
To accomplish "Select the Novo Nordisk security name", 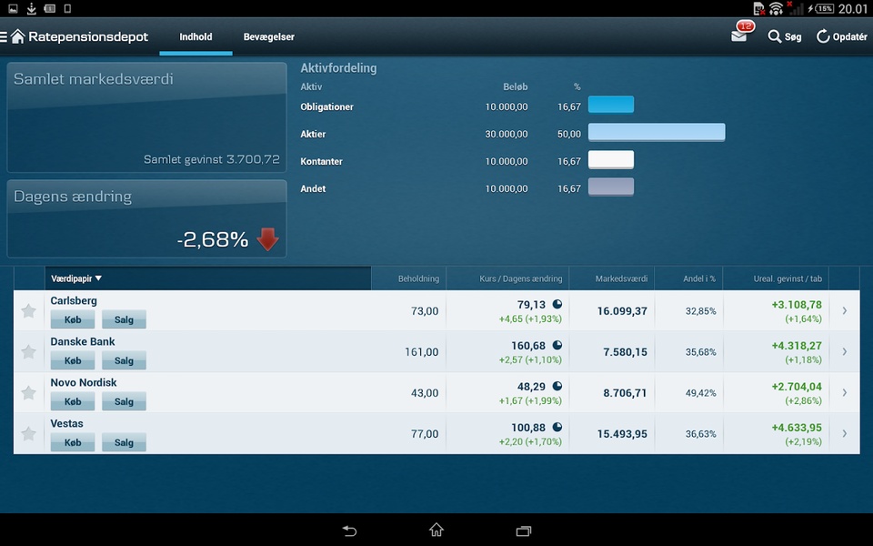I will click(84, 383).
